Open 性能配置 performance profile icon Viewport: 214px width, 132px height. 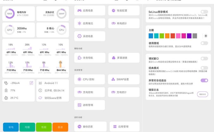tap(113, 10)
